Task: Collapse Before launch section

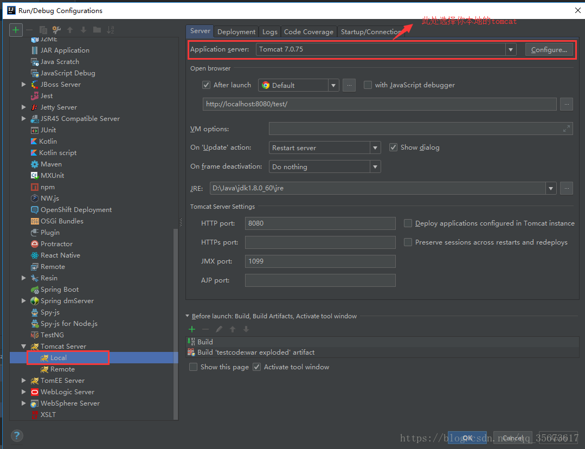Action: tap(187, 316)
